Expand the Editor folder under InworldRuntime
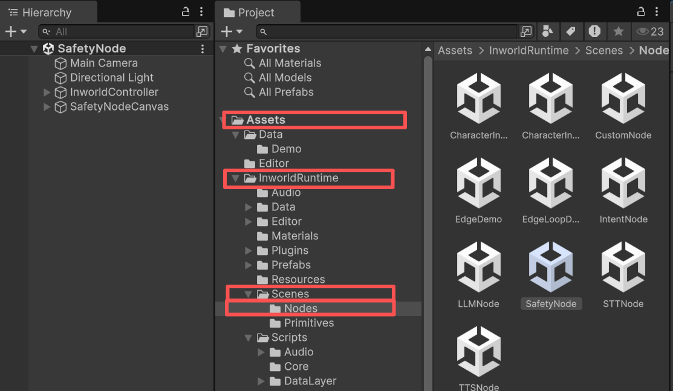 point(248,221)
